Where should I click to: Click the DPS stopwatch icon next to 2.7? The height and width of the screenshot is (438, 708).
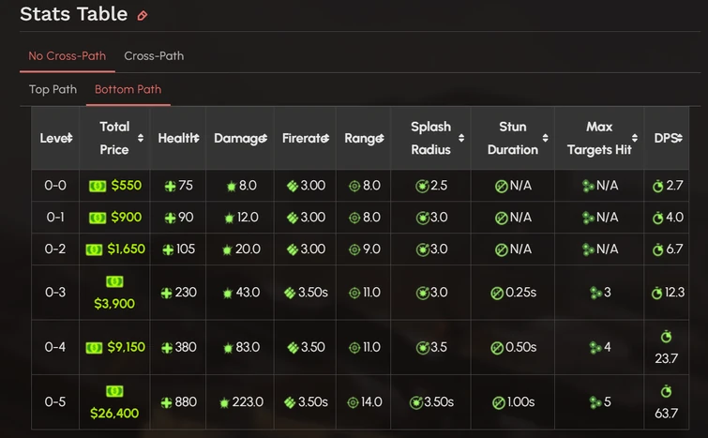(657, 186)
